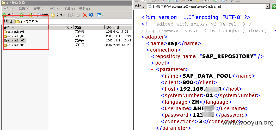276x130 pixels.
Task: Click the date 2008-6-2 17:05
Action: [x=117, y=32]
